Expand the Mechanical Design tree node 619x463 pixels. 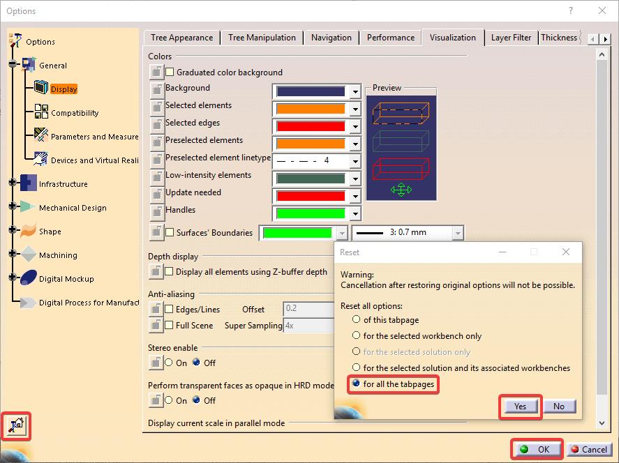13,206
